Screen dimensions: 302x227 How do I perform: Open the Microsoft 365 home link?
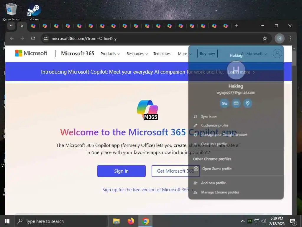tap(78, 53)
